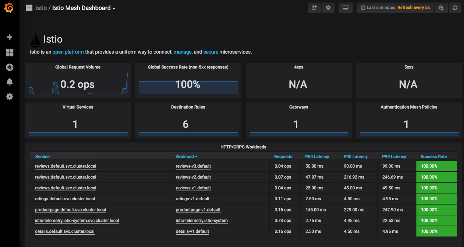This screenshot has width=464, height=247.
Task: Open the Istio Mesh Dashboard title dropdown
Action: point(84,8)
